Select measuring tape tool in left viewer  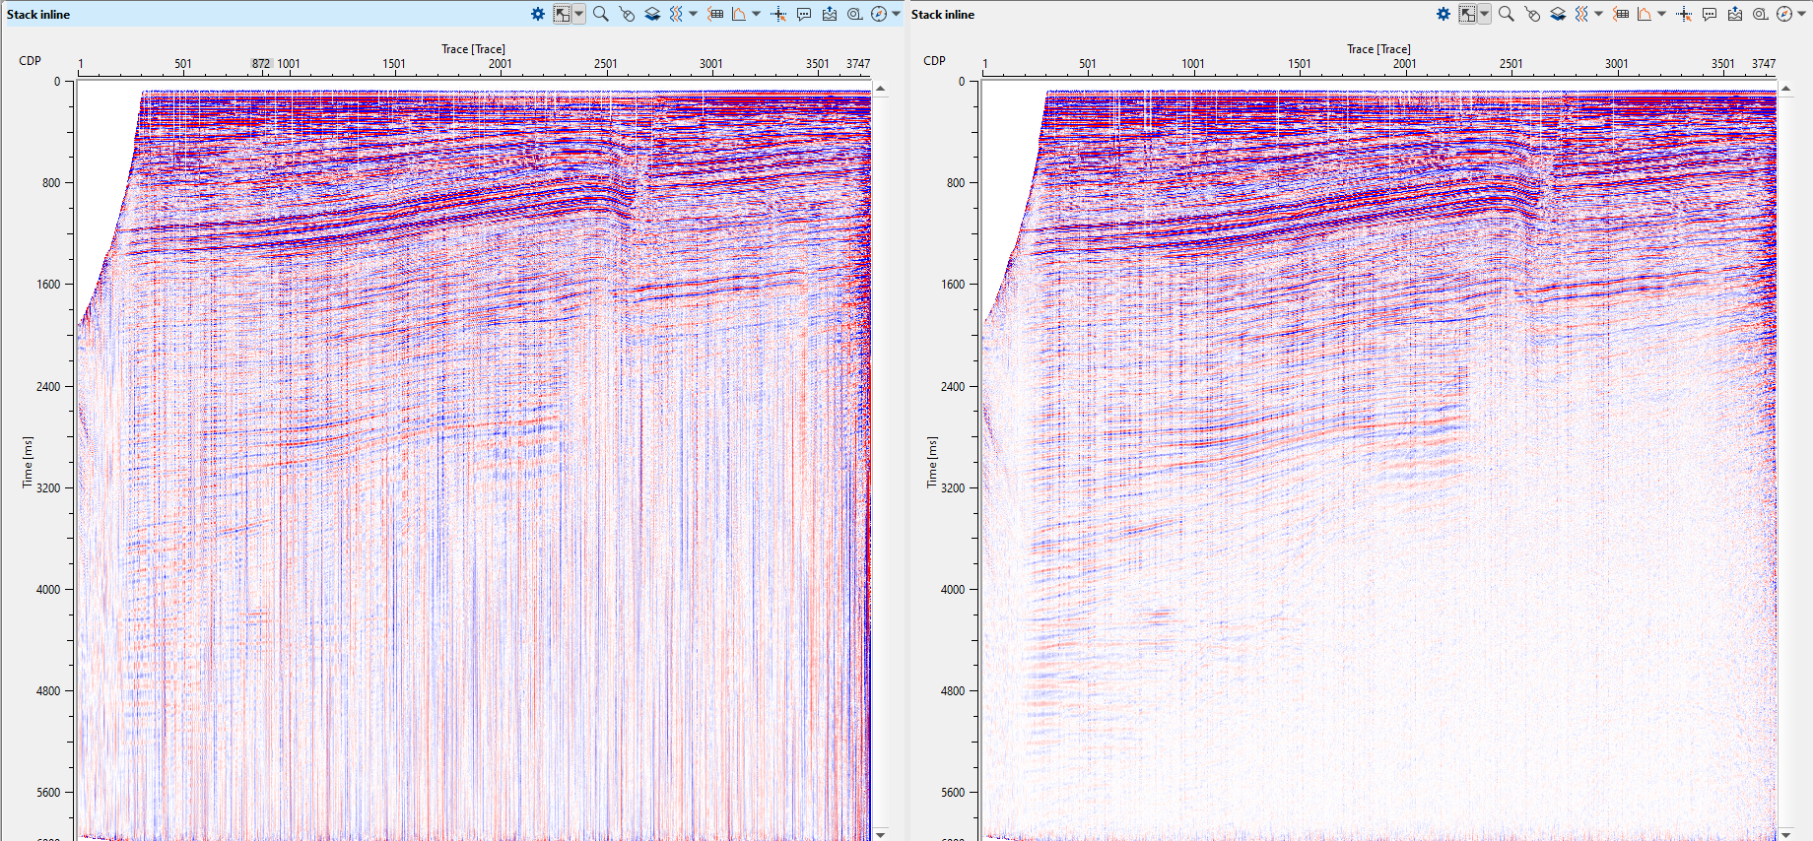pyautogui.click(x=854, y=14)
